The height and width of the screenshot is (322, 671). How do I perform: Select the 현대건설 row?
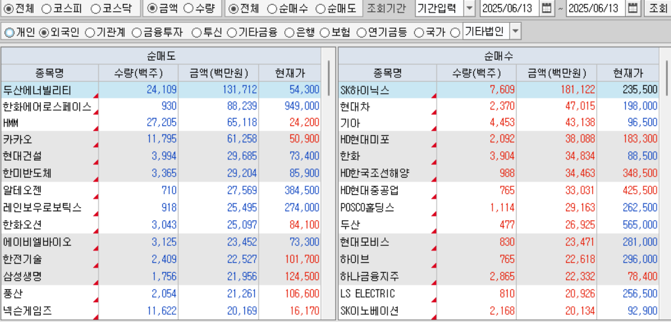tap(161, 157)
